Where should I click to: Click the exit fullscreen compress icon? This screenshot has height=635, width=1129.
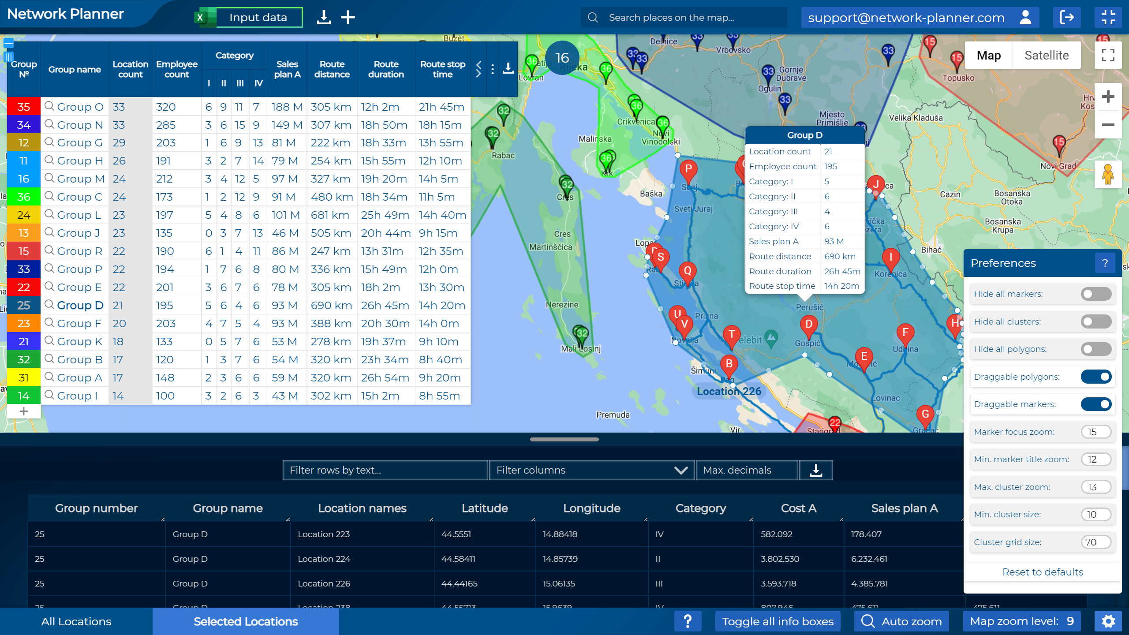1108,18
